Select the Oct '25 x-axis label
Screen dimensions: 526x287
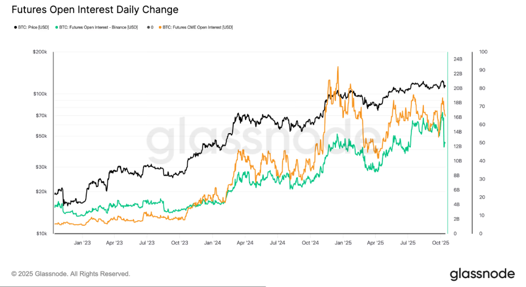[440, 242]
